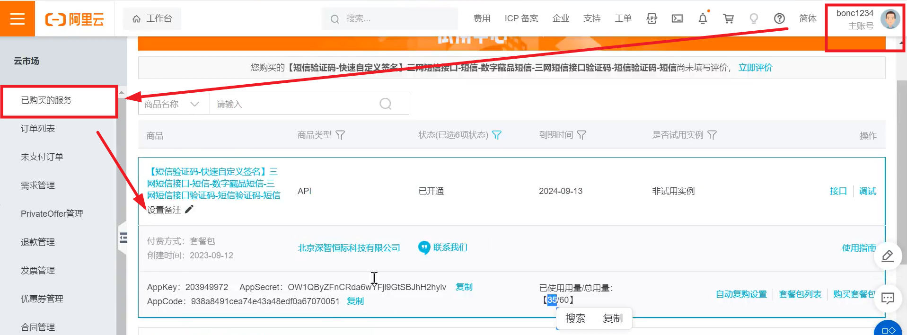Click the 调试 action link
Viewport: 907px width, 335px height.
[x=868, y=191]
